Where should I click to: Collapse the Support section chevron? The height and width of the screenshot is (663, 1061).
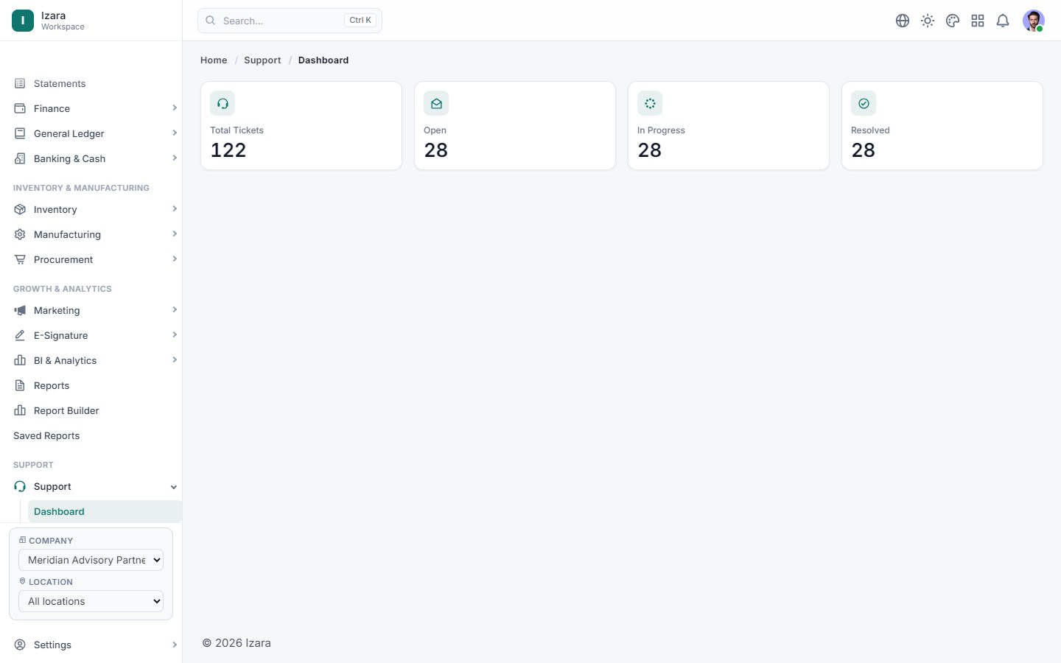pyautogui.click(x=174, y=487)
